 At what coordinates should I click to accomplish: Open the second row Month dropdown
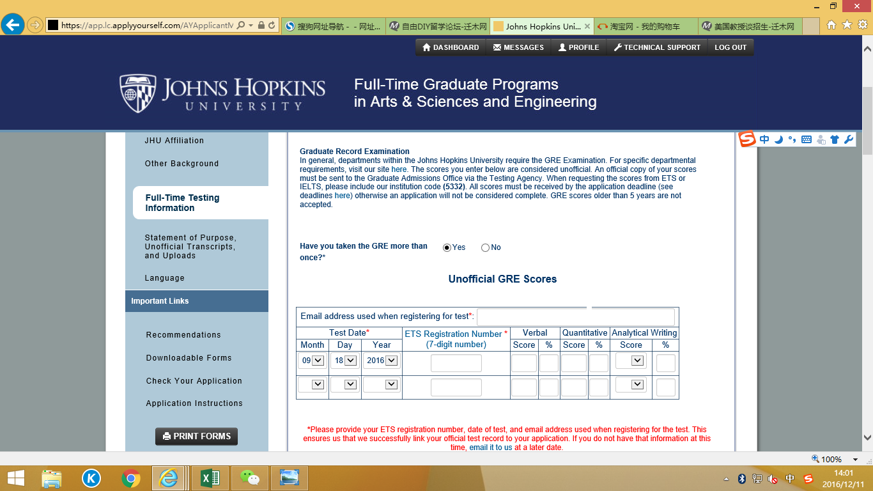pos(313,384)
